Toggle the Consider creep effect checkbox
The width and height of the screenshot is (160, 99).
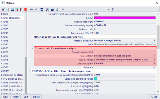pos(96,52)
